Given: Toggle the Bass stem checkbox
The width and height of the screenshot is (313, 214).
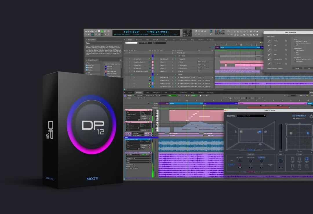Looking at the screenshot, I should (286, 45).
